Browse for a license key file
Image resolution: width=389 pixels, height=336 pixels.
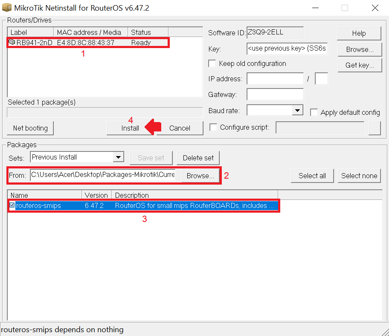click(360, 49)
